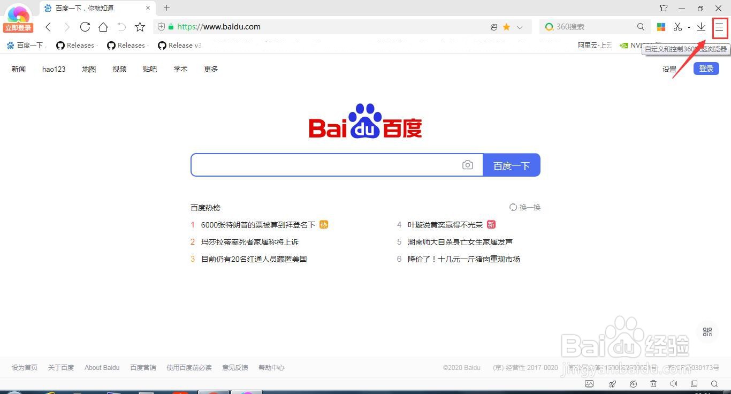
Task: Go back to the previous page
Action: pos(48,27)
